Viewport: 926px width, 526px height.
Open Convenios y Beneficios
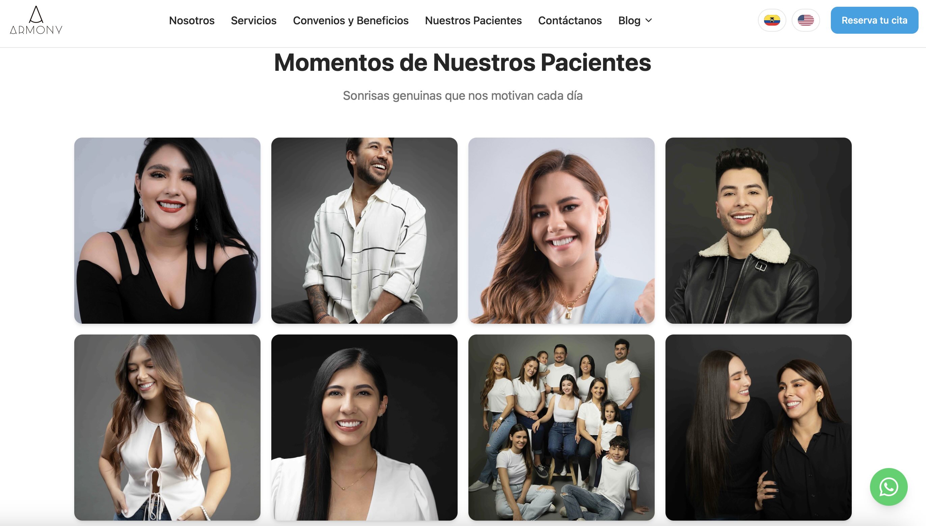coord(350,21)
